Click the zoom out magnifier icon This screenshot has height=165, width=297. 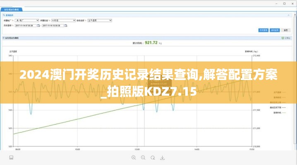[143, 158]
